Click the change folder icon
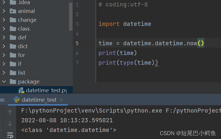The height and width of the screenshot is (139, 221). coord(13,20)
